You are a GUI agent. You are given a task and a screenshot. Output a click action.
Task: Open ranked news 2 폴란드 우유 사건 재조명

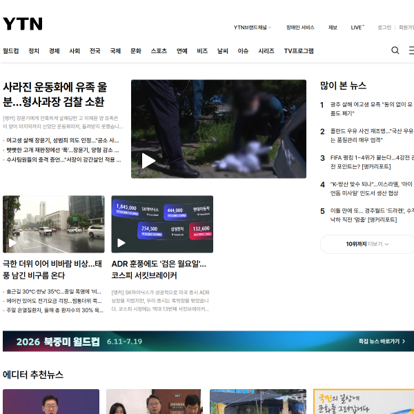372,135
